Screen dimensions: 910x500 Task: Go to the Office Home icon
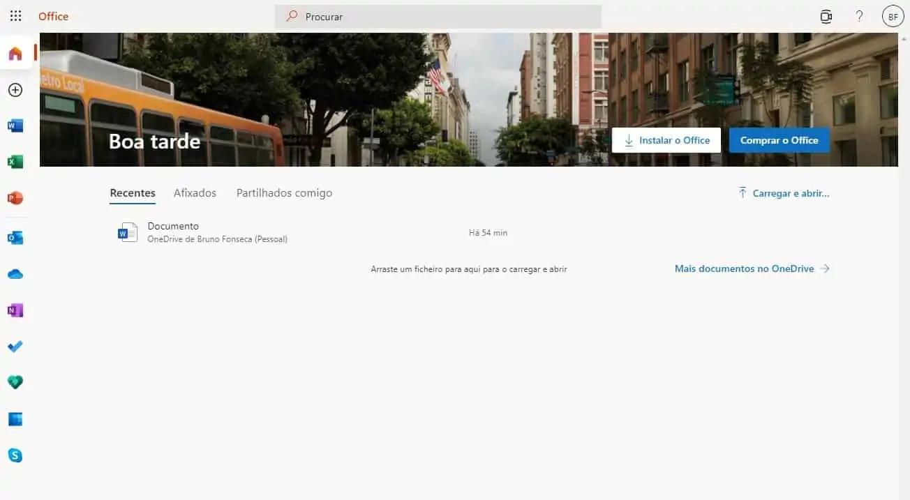pos(15,54)
